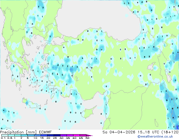Click the '(18+120)' forecast run label

click(170, 132)
